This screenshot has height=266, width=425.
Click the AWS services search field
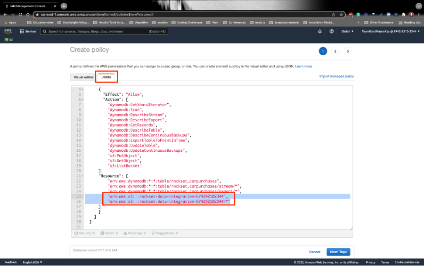(104, 32)
